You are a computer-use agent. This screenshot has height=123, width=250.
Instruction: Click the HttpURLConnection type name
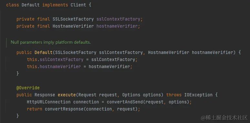pos(49,102)
